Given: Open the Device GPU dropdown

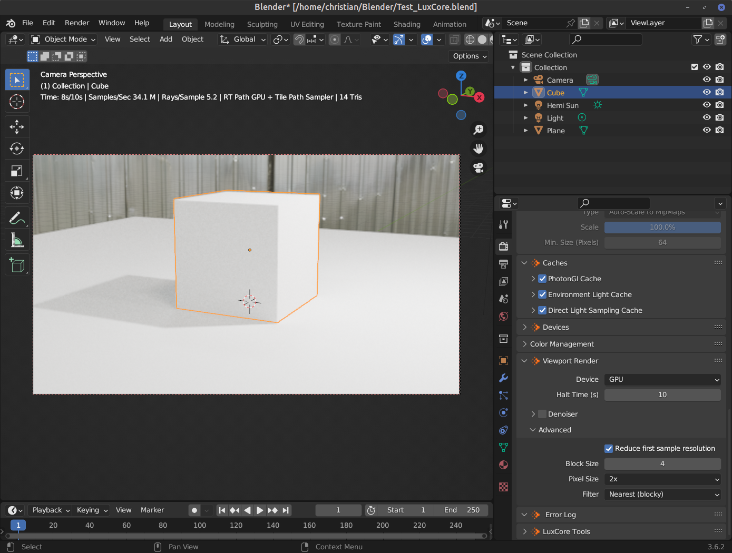Looking at the screenshot, I should [662, 380].
